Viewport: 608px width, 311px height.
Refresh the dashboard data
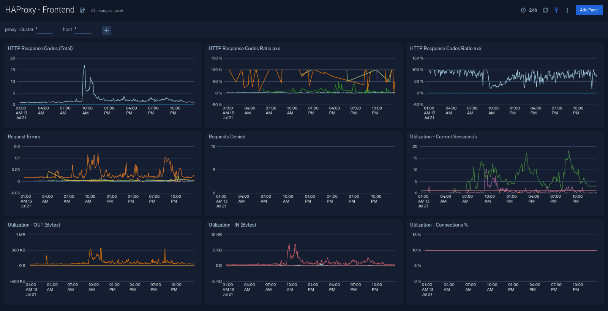click(545, 10)
